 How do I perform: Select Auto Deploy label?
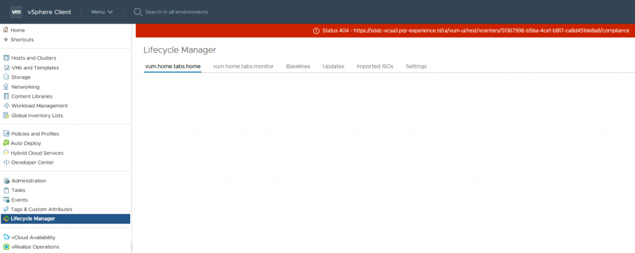26,144
